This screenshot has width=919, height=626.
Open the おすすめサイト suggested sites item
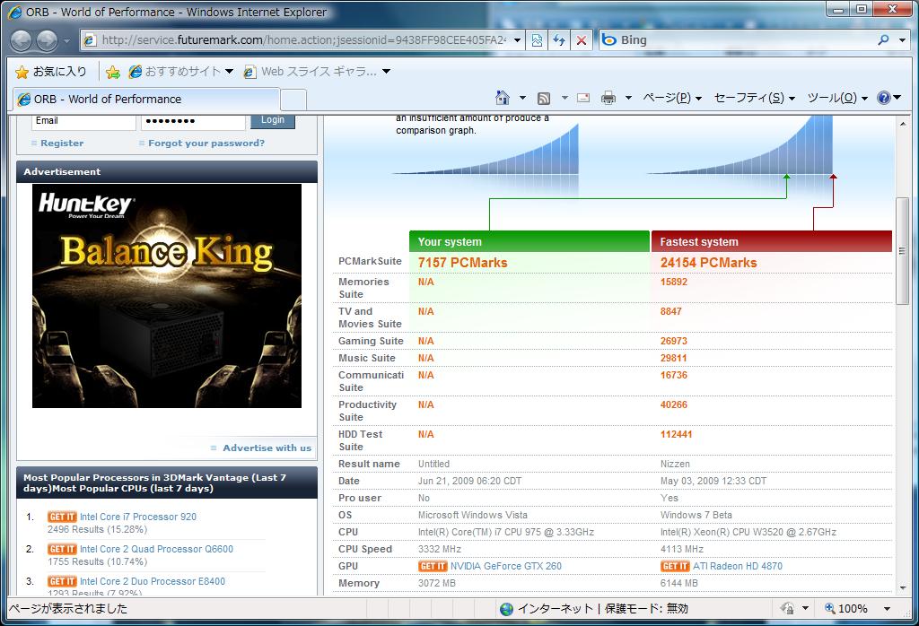180,72
